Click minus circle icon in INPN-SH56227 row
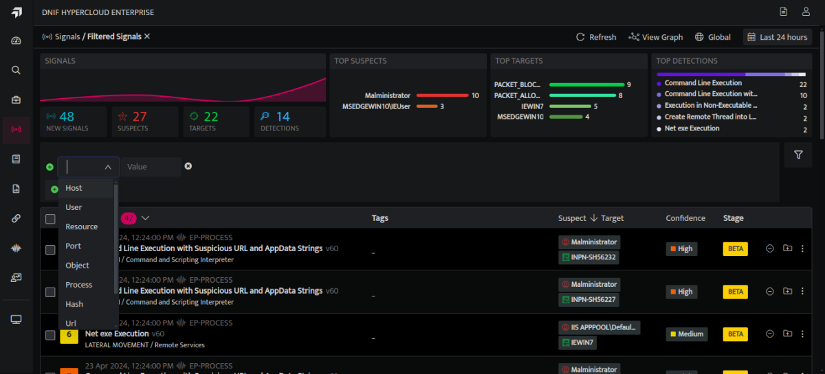Screen dimensions: 825x374 coord(770,291)
